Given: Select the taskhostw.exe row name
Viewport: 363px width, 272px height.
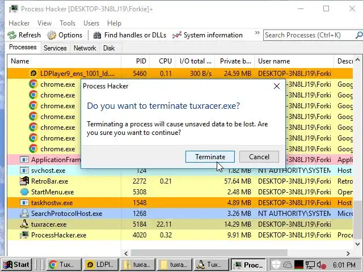Looking at the screenshot, I should pyautogui.click(x=52, y=203).
